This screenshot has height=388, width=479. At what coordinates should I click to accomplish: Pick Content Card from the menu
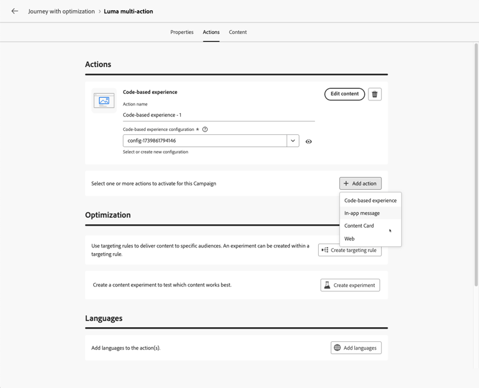359,226
